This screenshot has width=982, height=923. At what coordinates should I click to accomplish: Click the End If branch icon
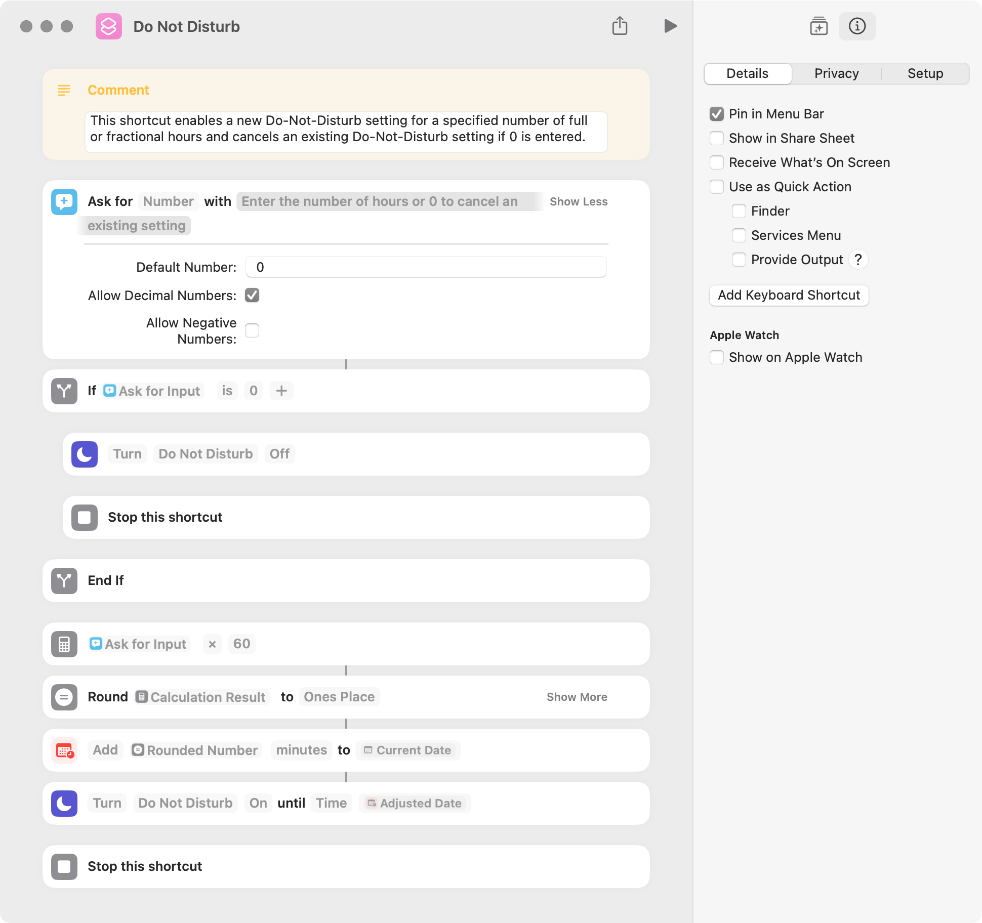point(64,580)
